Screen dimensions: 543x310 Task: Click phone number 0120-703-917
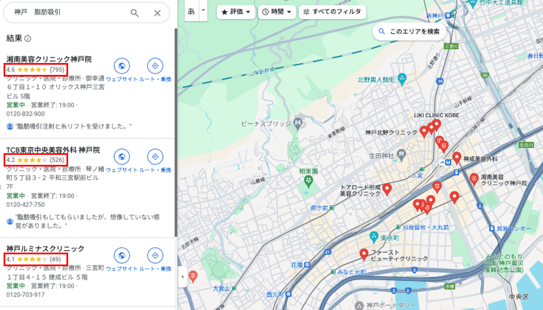(x=25, y=295)
